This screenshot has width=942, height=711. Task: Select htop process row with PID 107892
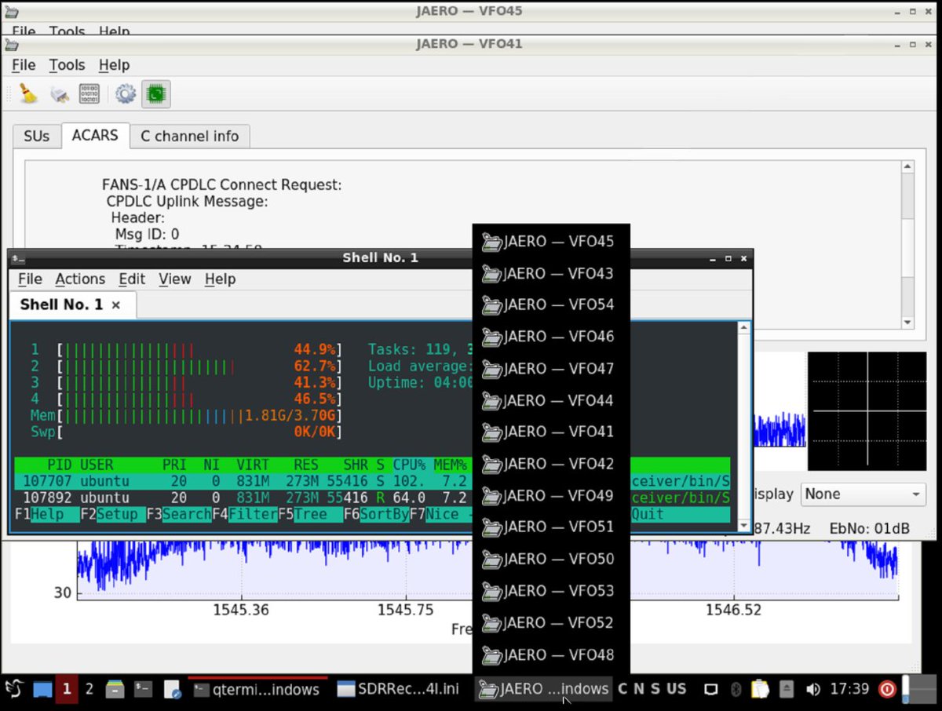click(372, 498)
